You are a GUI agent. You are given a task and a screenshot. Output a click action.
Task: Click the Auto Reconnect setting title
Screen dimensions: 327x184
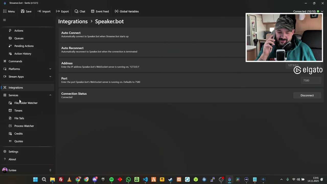(72, 48)
